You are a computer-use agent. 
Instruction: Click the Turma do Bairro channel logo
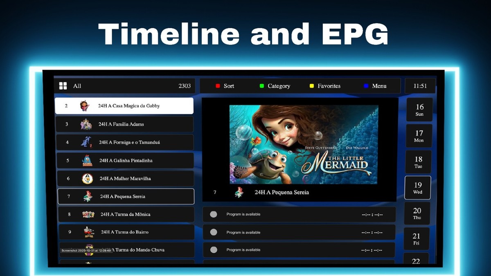(89, 232)
